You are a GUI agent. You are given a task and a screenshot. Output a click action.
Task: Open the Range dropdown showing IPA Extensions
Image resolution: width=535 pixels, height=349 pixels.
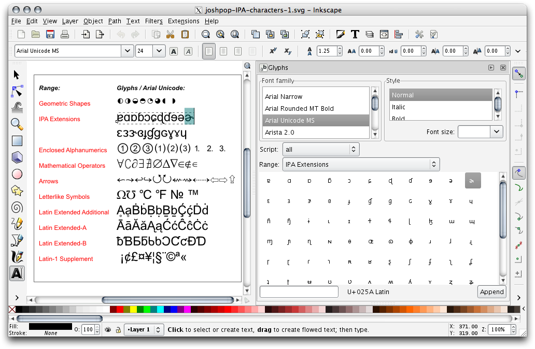[360, 164]
